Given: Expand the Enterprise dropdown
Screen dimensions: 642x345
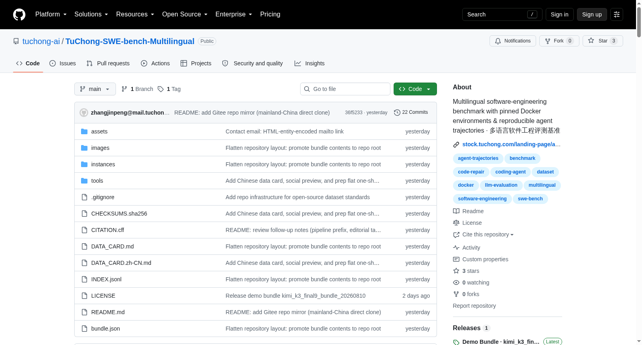Looking at the screenshot, I should pyautogui.click(x=234, y=14).
